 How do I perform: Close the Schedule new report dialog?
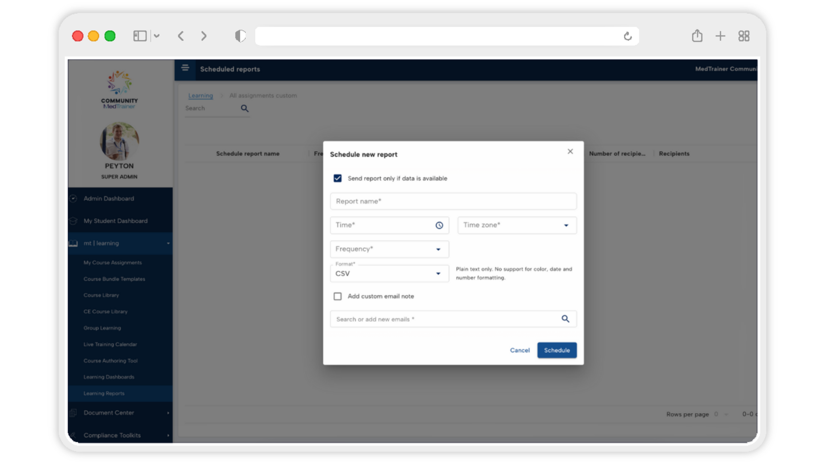point(570,152)
